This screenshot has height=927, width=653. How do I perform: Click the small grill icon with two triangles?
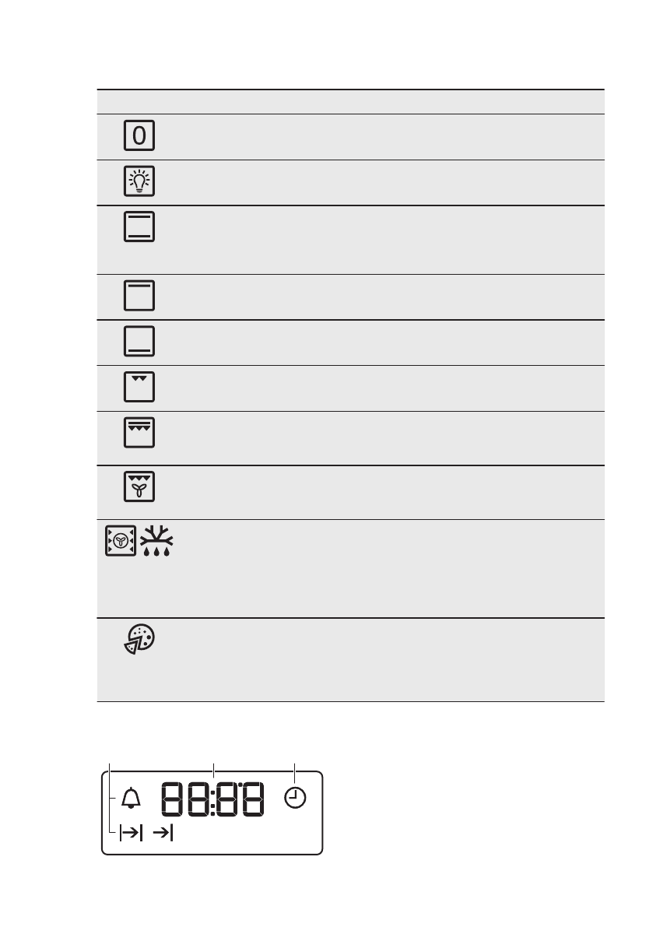click(x=139, y=387)
